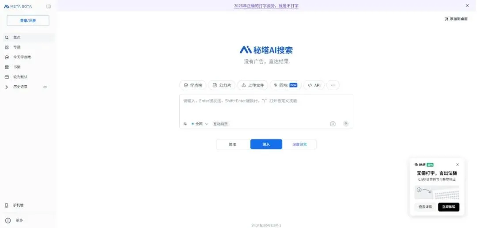Select 设为默认 in sidebar

tap(28, 77)
